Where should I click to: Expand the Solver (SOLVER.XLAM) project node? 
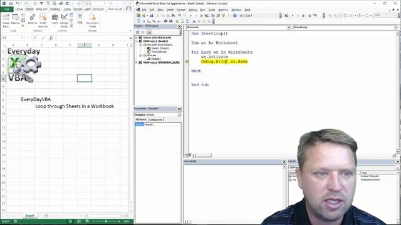coord(137,37)
